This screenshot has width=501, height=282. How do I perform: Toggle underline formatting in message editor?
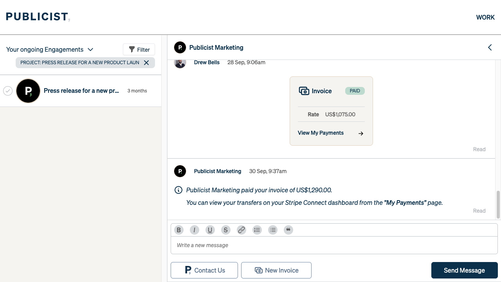(x=210, y=230)
